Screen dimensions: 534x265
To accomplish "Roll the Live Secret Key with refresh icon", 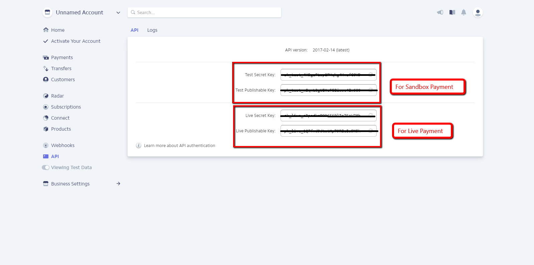I will coord(371,115).
